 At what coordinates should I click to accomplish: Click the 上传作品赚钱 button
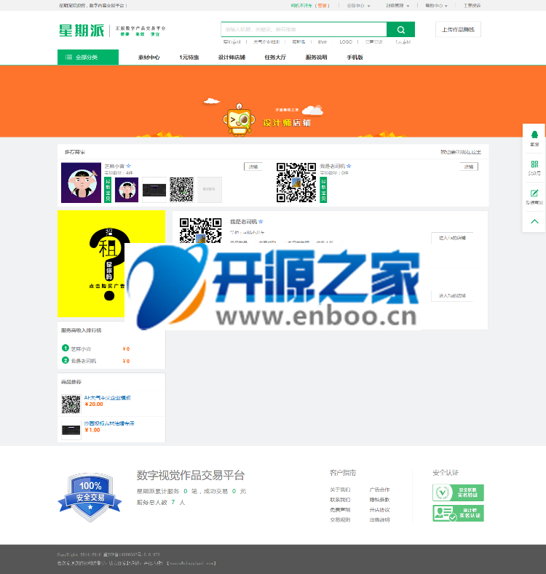458,30
